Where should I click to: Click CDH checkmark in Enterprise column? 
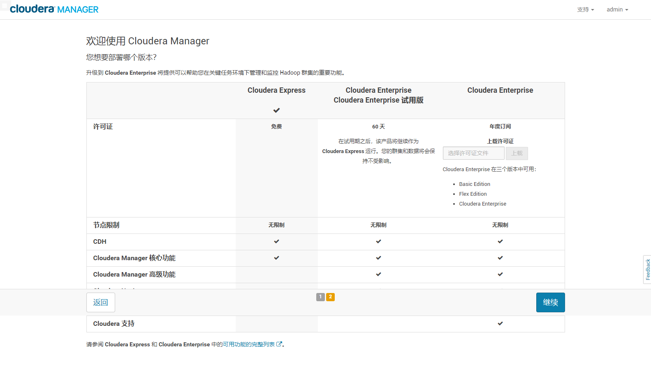500,241
